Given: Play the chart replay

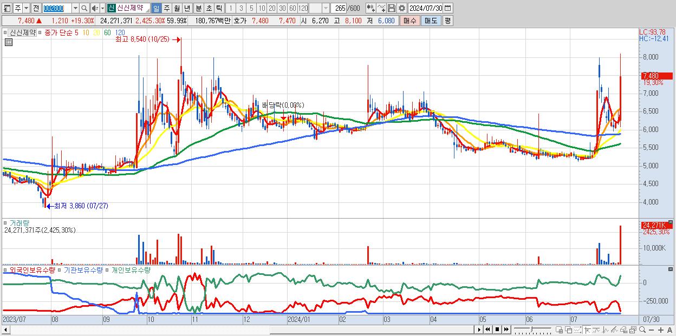Looking at the screenshot, I should pyautogui.click(x=479, y=330).
